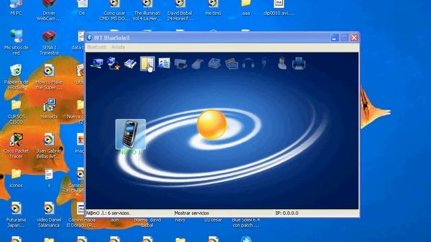Click the 'navy' desktop label

[180, 220]
